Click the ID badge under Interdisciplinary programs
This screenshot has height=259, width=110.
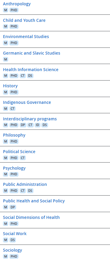tap(38, 125)
